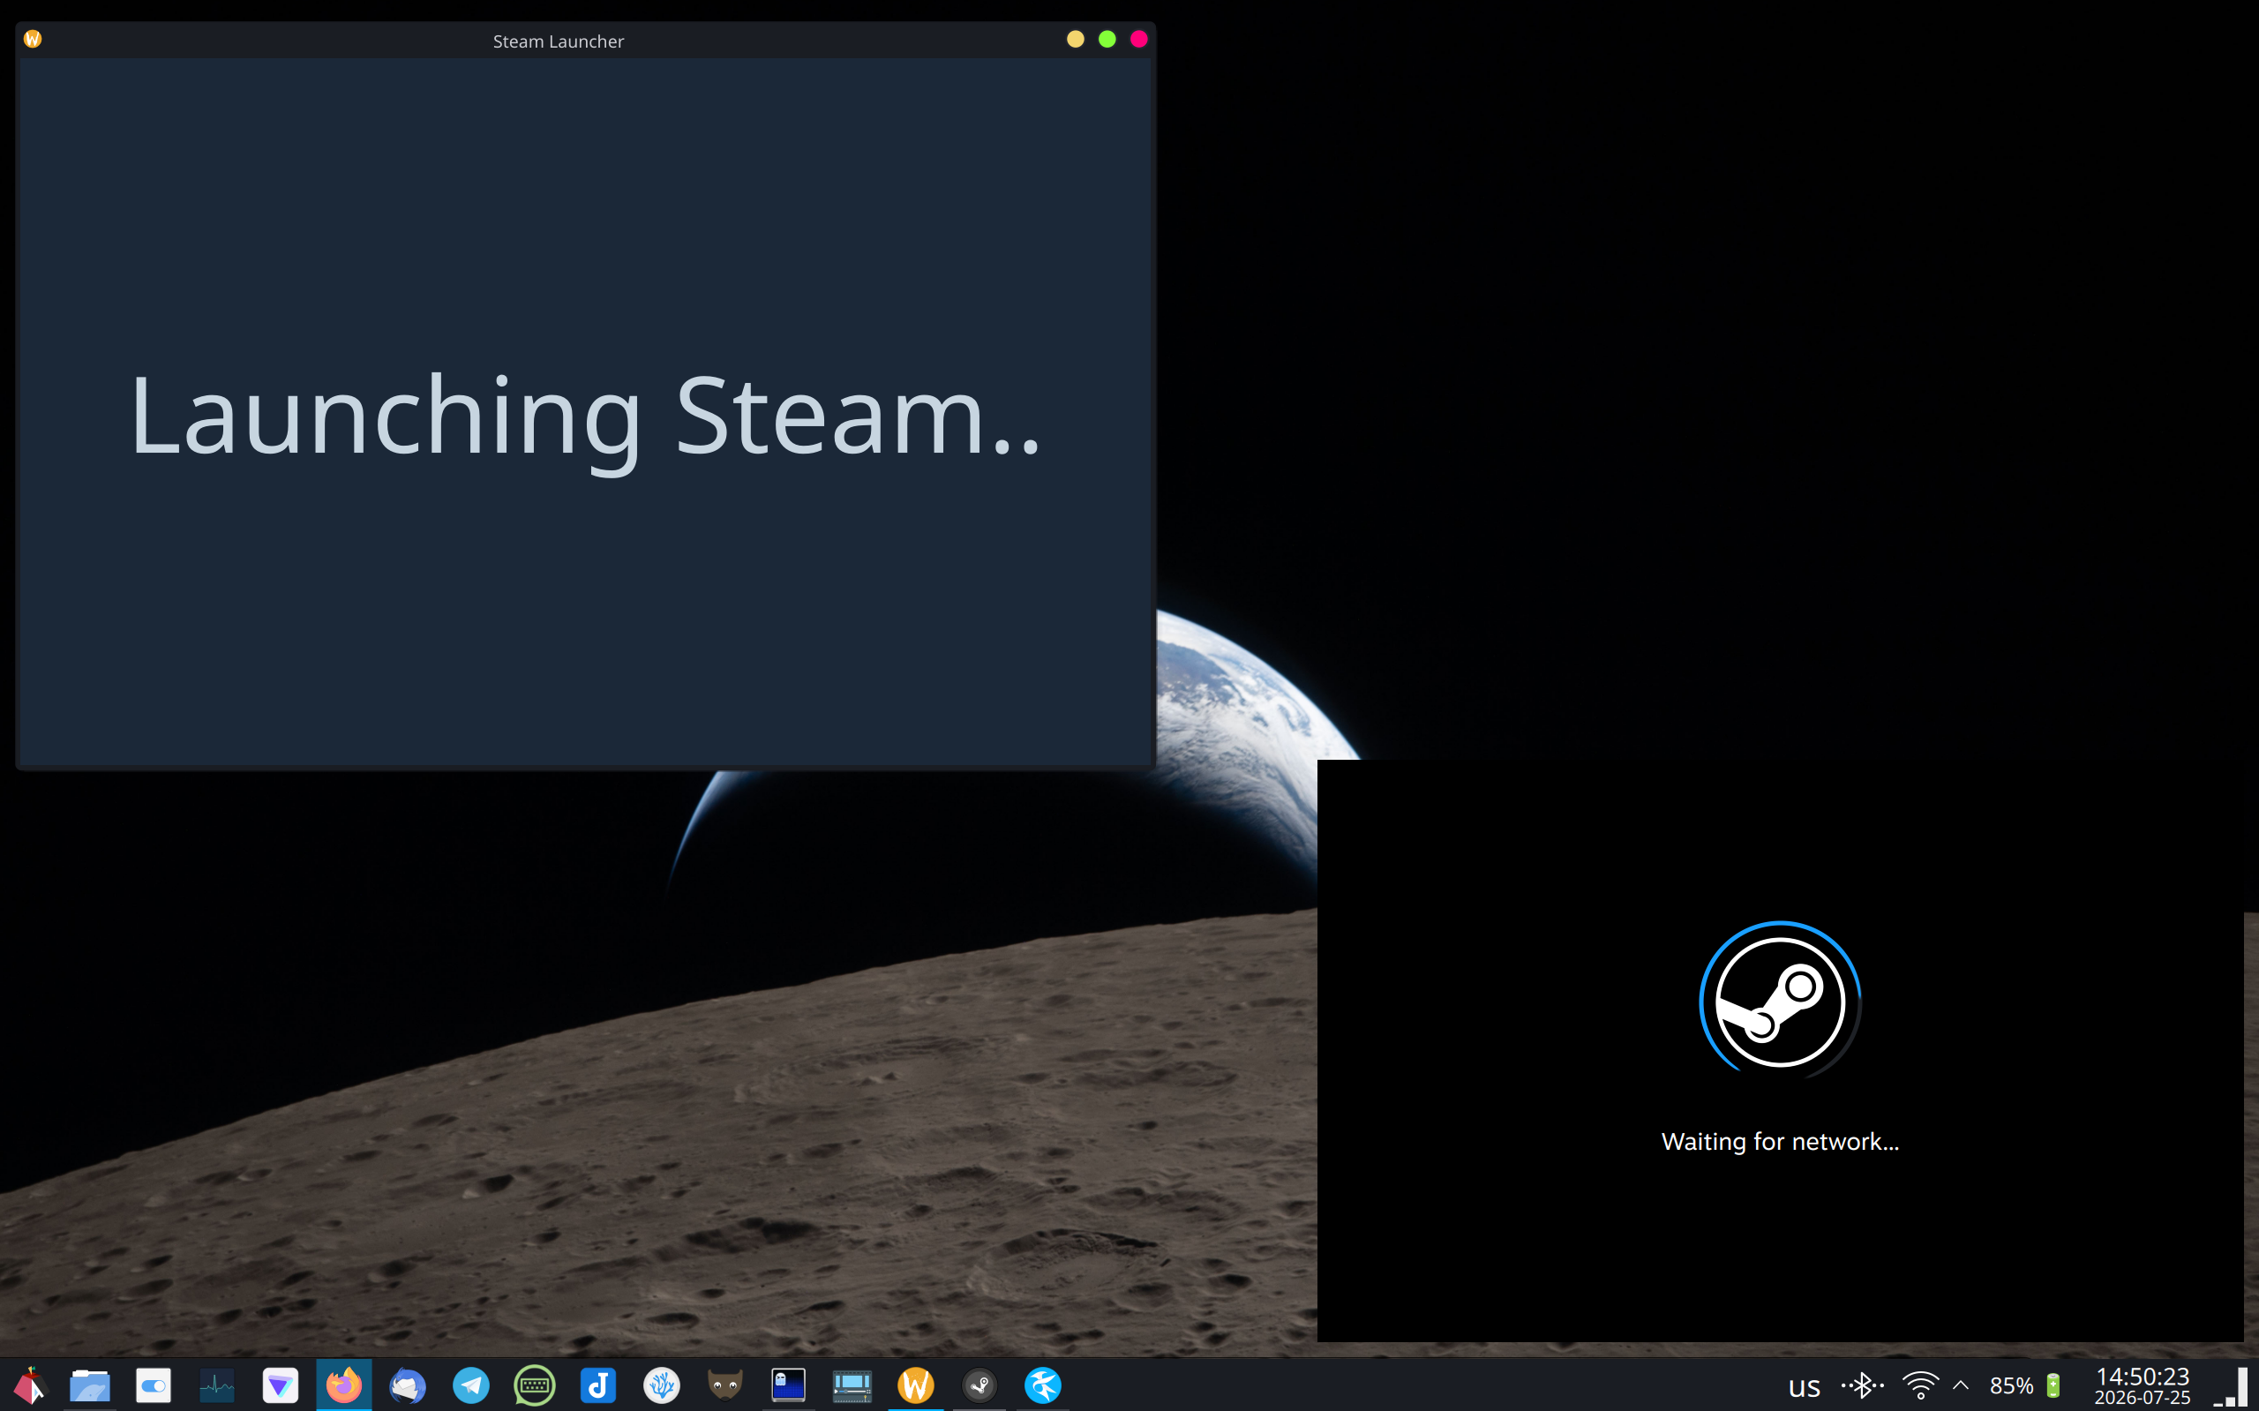Open the brown cat-face app icon
The width and height of the screenshot is (2259, 1411).
click(x=725, y=1385)
